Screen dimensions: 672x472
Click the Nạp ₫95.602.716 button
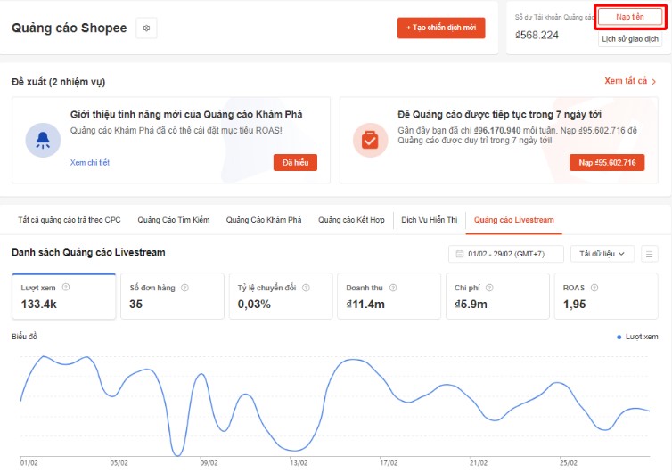tap(607, 163)
